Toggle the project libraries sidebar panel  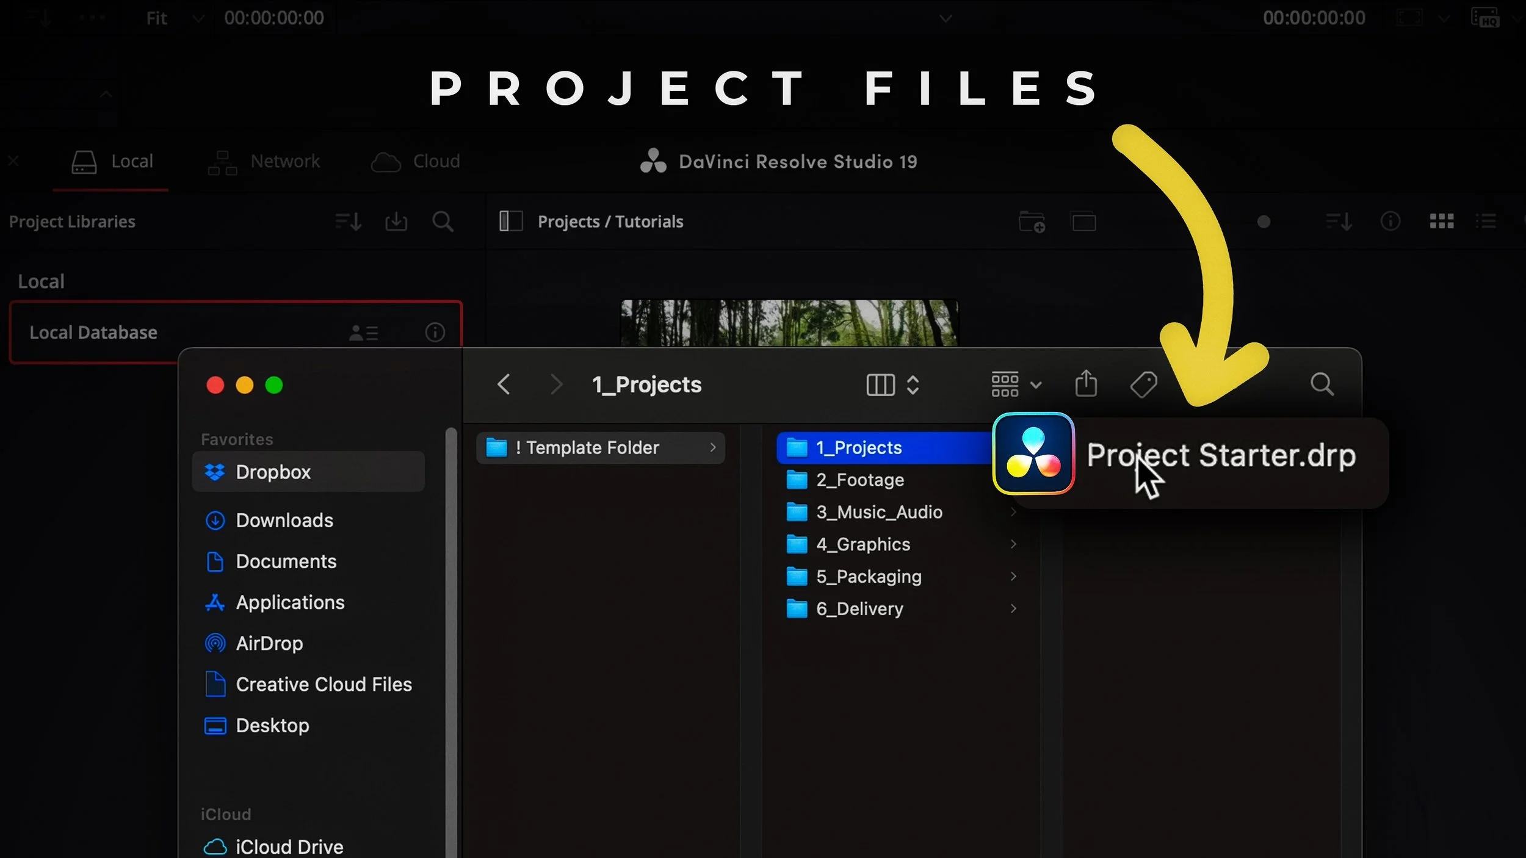[511, 222]
